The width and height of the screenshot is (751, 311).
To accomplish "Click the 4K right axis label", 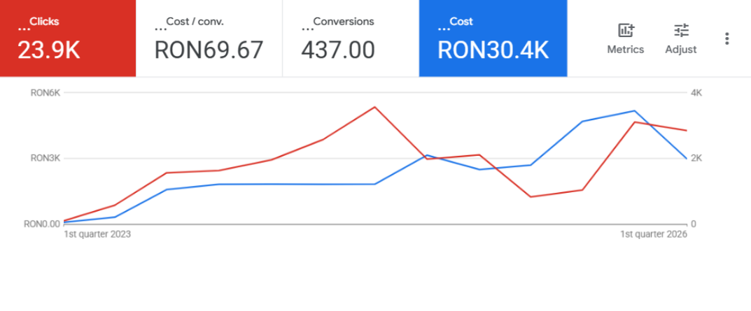I will (x=696, y=93).
